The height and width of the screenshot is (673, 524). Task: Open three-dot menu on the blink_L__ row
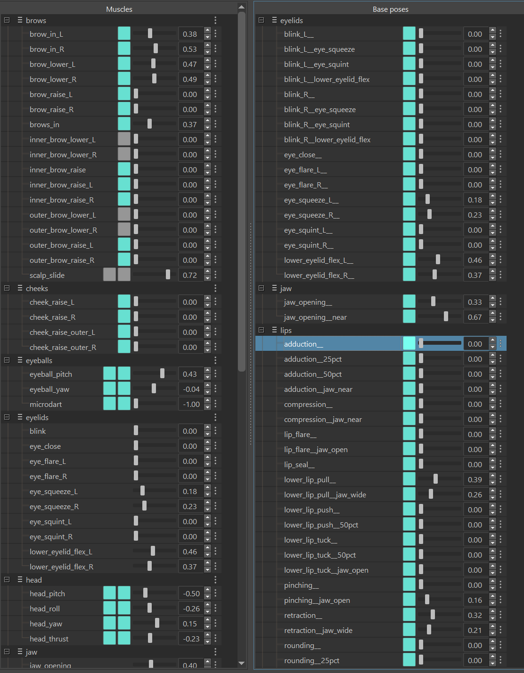(500, 34)
